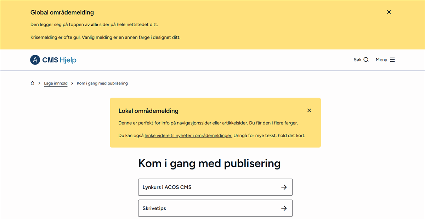Open the Lage innhold breadcrumb link

[56, 83]
